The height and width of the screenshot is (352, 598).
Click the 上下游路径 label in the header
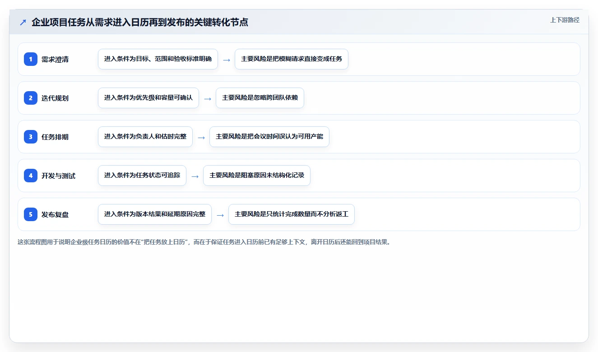click(565, 20)
